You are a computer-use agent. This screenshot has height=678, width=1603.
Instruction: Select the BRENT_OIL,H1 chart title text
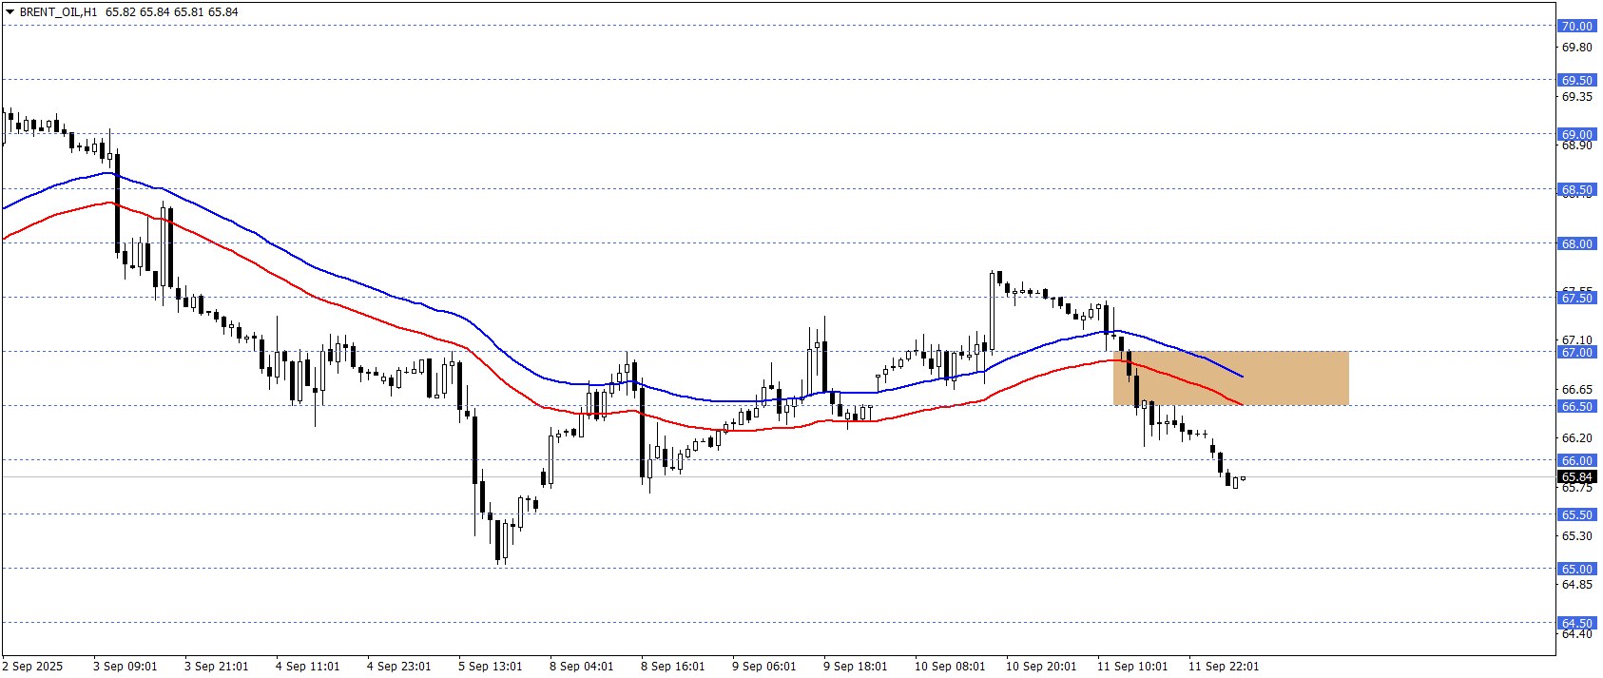[x=58, y=12]
